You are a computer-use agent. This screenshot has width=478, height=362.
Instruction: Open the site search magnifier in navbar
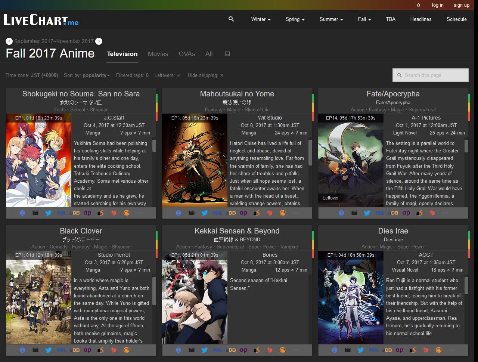click(x=231, y=19)
